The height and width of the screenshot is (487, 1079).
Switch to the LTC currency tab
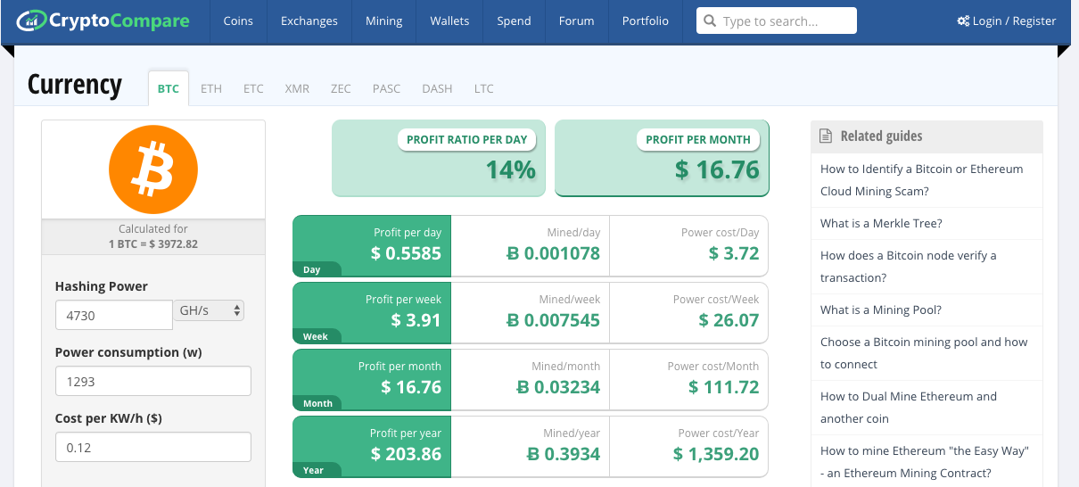[483, 88]
